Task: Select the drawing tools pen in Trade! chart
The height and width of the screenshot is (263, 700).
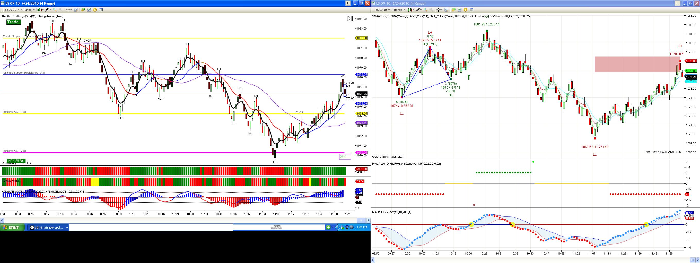Action: tap(48, 10)
